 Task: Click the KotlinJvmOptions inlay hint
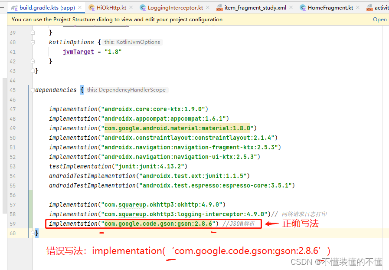pos(132,42)
